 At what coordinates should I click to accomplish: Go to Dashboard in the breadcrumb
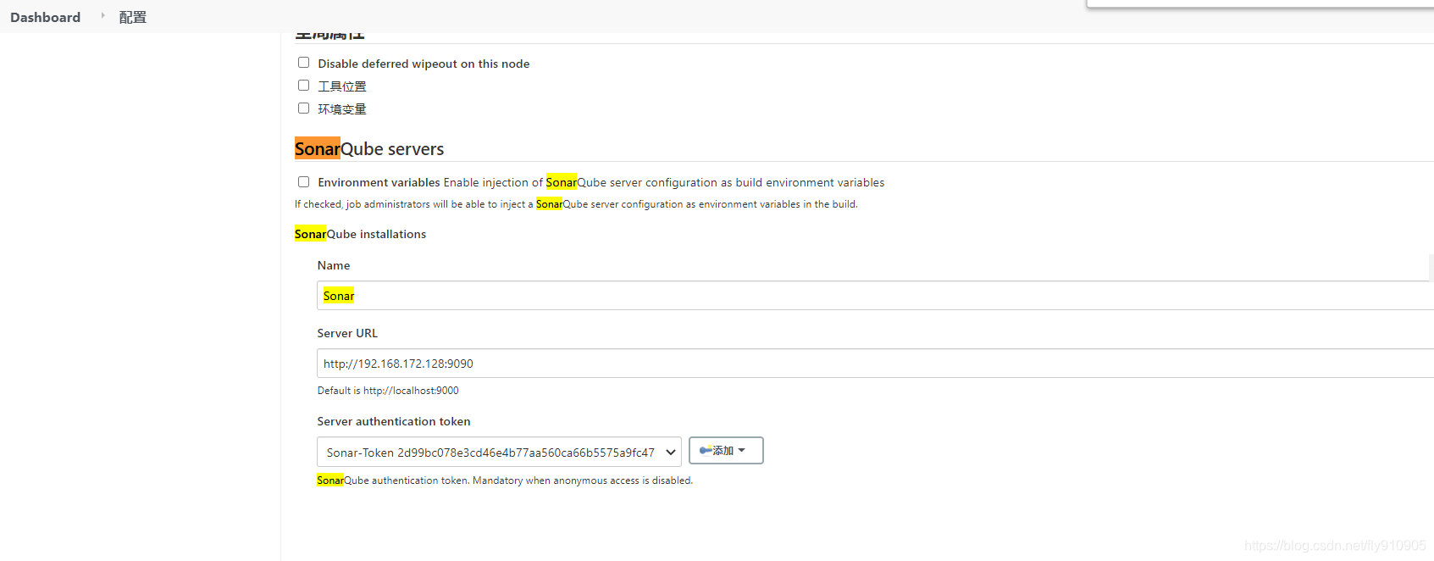pyautogui.click(x=46, y=17)
